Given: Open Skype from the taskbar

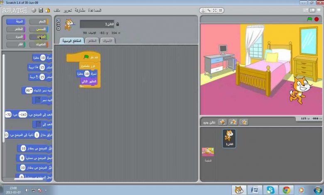Looking at the screenshot, I should pos(270,190).
